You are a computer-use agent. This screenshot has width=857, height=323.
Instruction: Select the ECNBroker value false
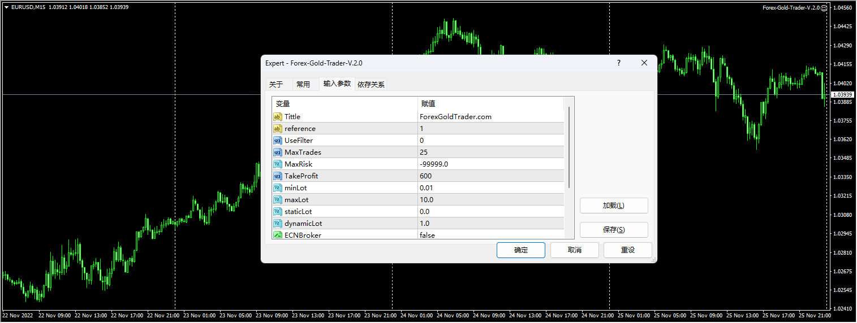tap(490, 235)
